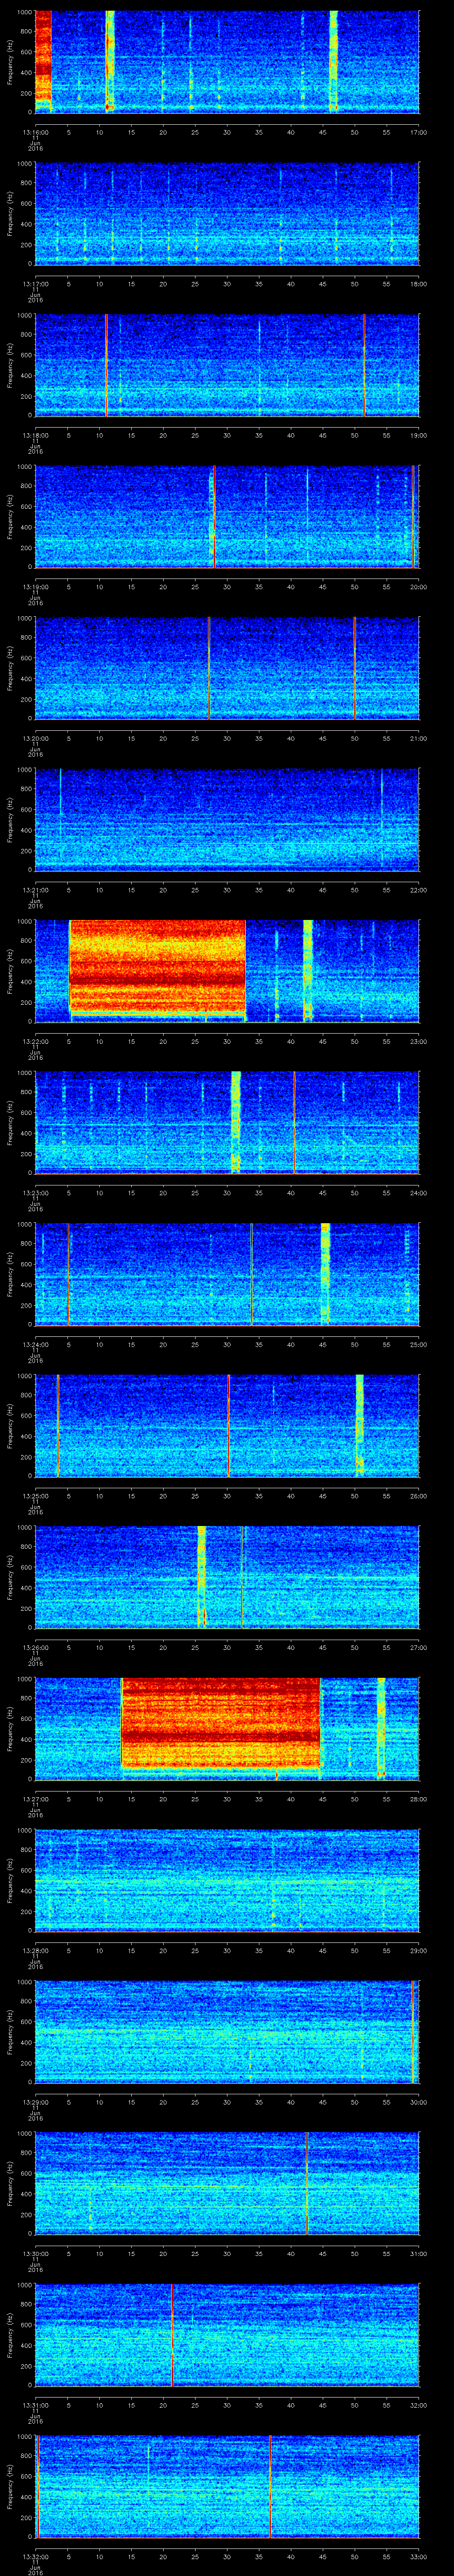Click the '13:30:00' time axis label
This screenshot has height=2576, width=454.
pos(35,2253)
